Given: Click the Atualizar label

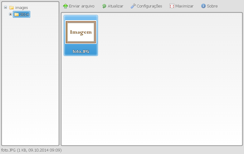Looking at the screenshot, I should (115, 6).
